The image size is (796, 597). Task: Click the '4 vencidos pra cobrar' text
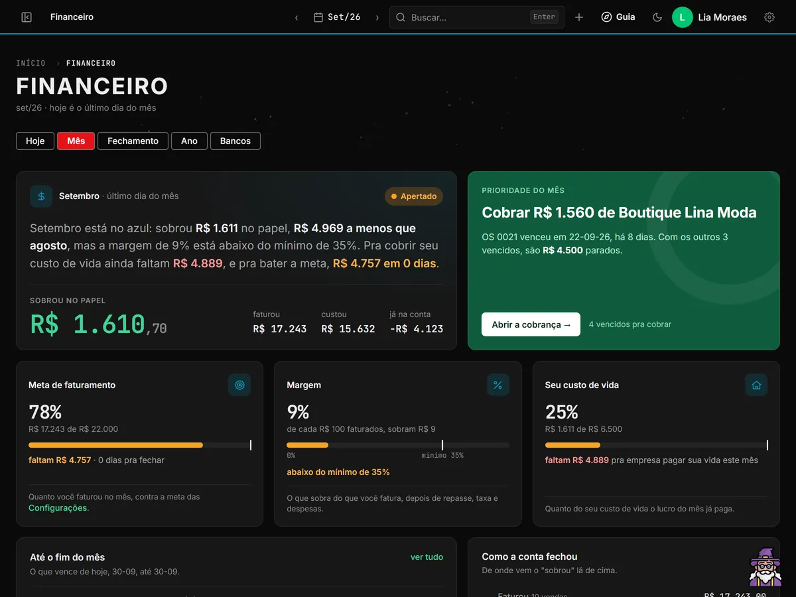point(630,324)
